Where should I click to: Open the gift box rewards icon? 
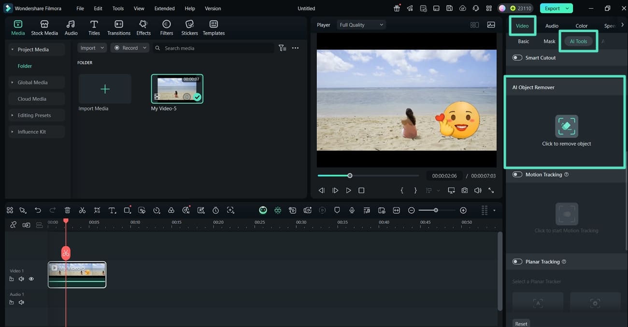coord(397,8)
